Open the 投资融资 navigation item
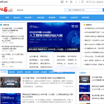The image size is (104, 104). pyautogui.click(x=63, y=18)
